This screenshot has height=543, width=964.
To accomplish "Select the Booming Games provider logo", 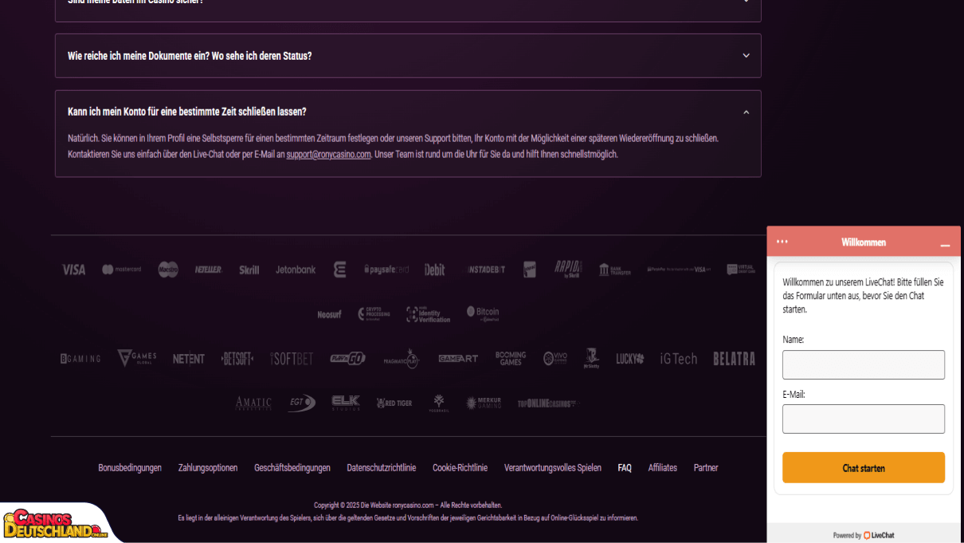I will tap(511, 359).
